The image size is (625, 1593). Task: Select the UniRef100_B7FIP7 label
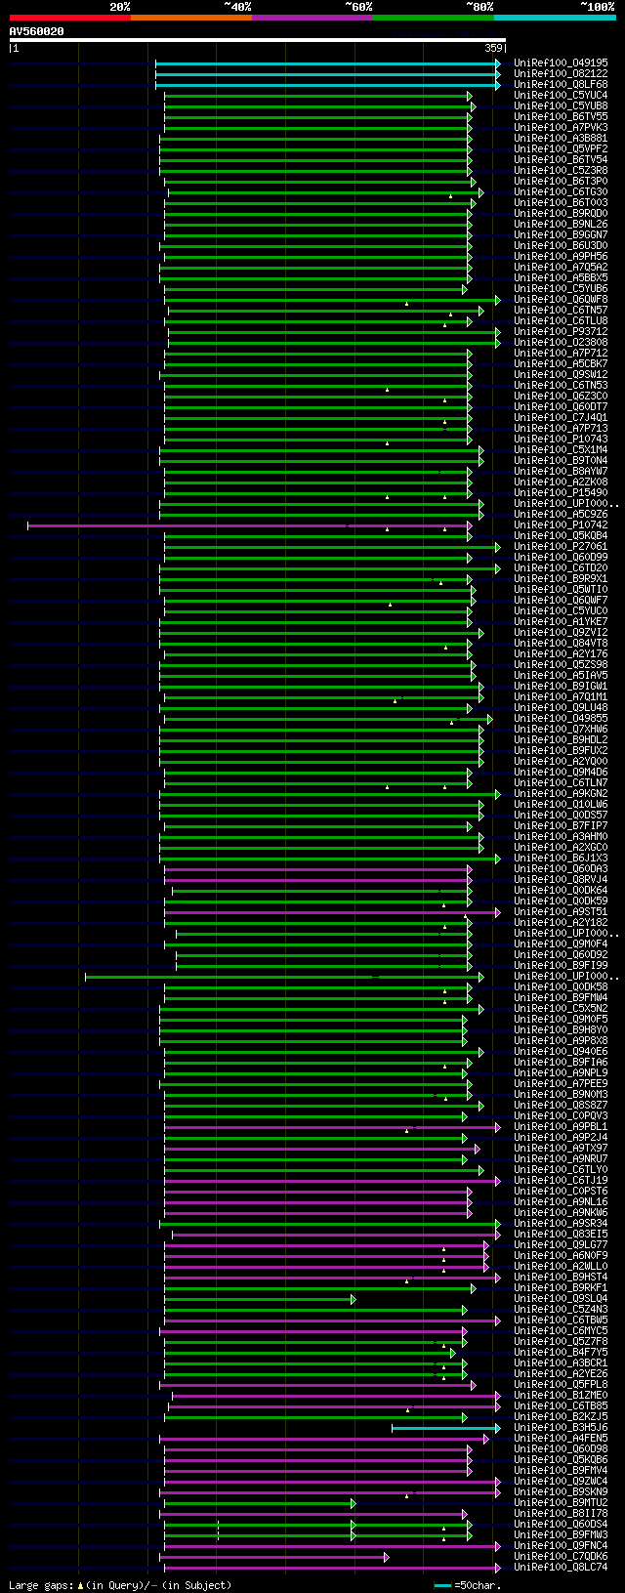(x=561, y=825)
